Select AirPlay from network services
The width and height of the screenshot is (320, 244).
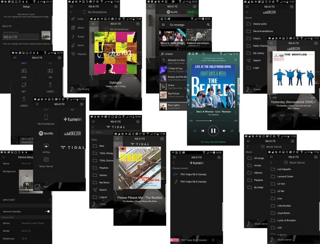[46, 147]
